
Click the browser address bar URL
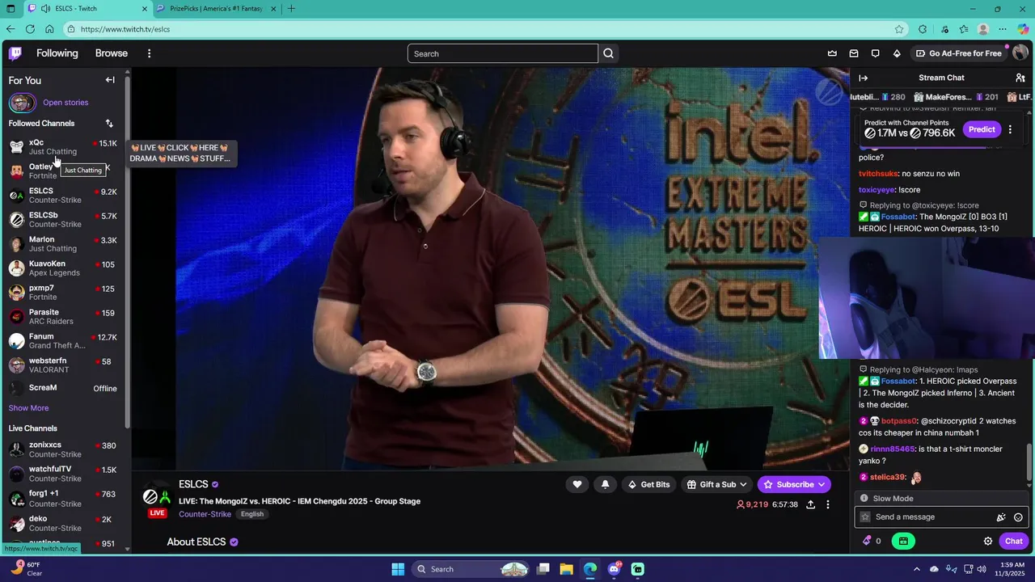[x=125, y=29]
